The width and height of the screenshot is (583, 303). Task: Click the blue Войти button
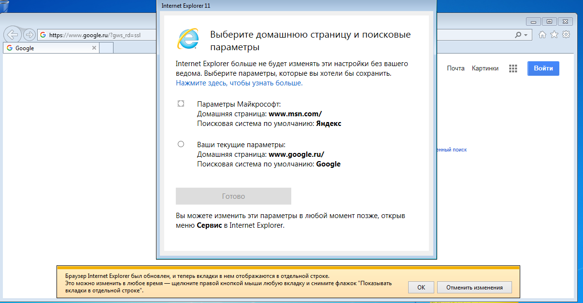point(543,69)
